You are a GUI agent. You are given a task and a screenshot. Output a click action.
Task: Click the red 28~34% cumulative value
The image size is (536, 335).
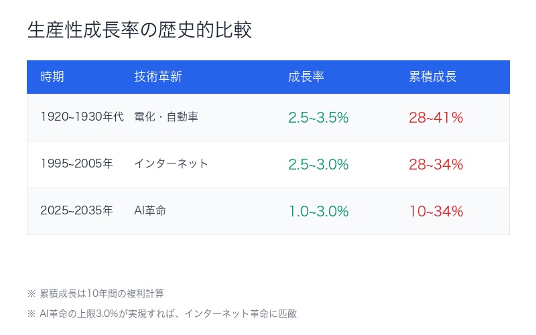pos(436,165)
